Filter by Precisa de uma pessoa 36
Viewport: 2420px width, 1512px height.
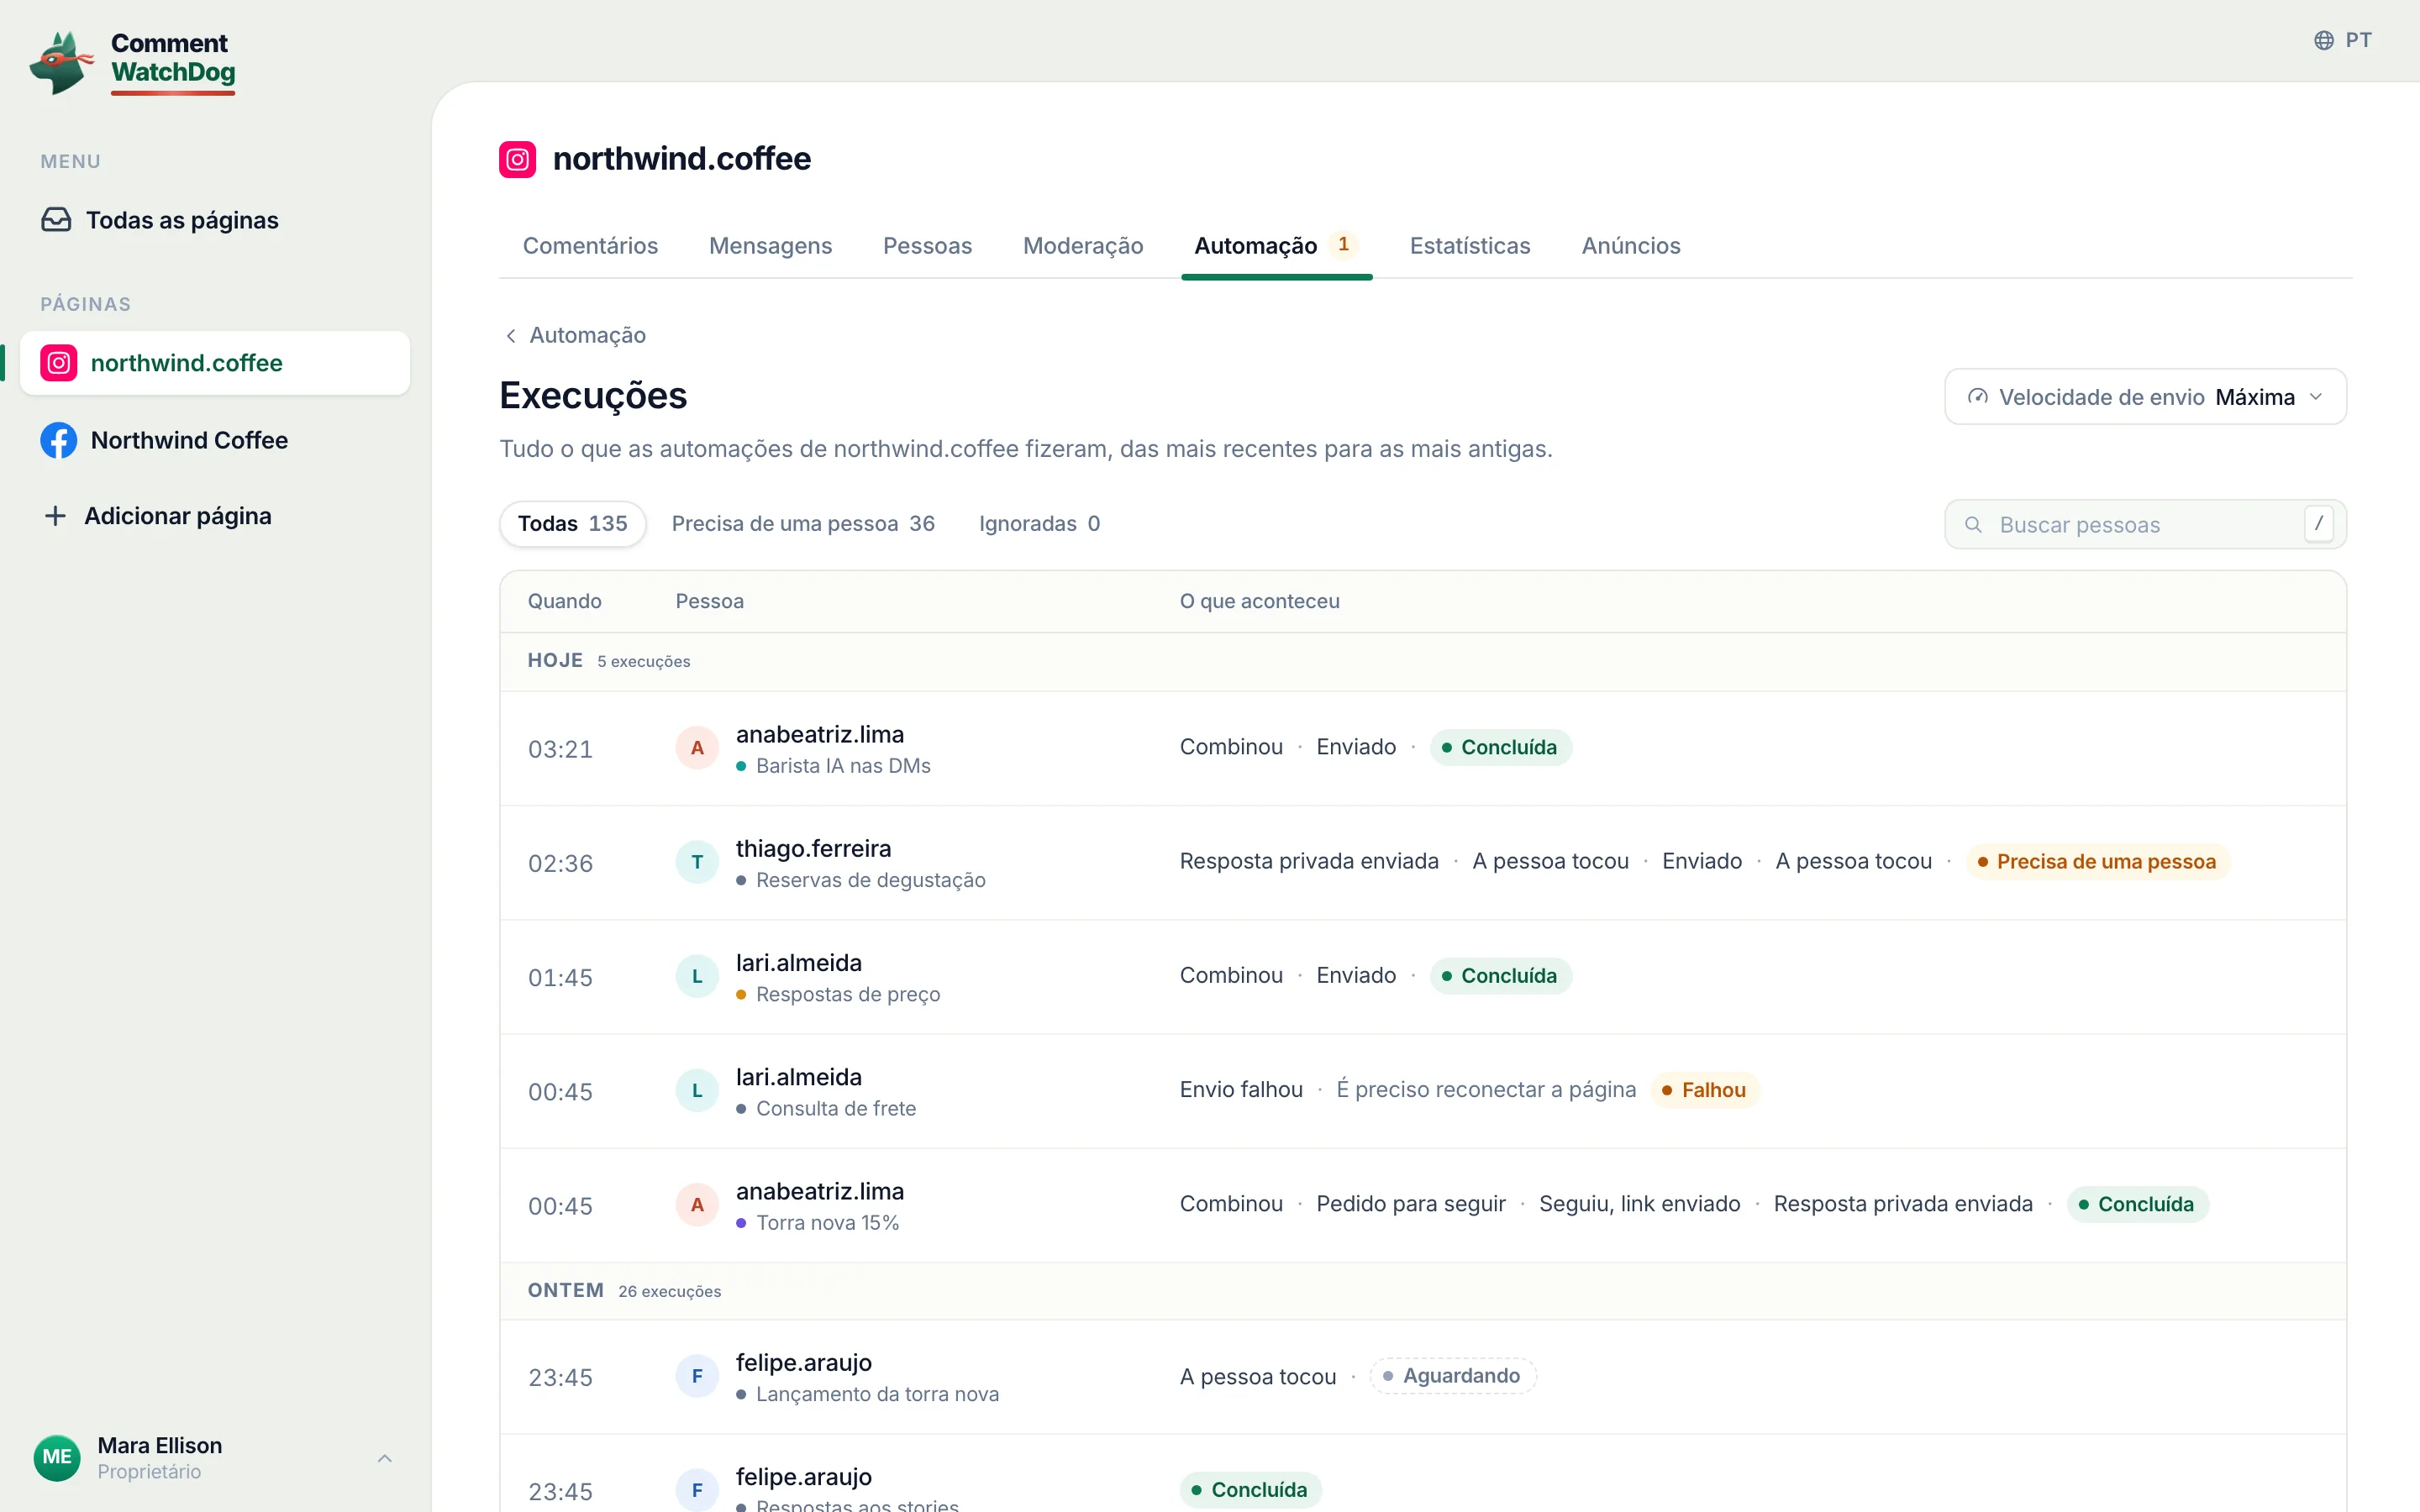coord(803,524)
